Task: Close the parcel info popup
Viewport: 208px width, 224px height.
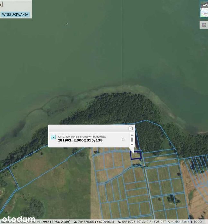Action: [x=131, y=129]
